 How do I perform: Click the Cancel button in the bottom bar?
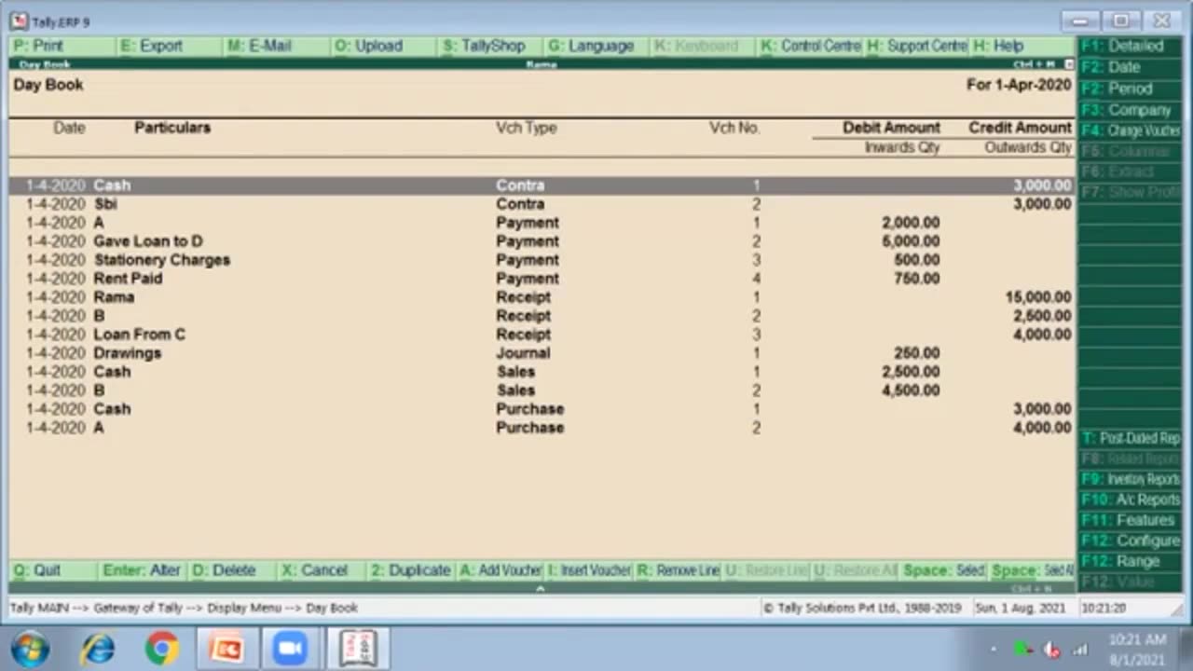pyautogui.click(x=322, y=570)
